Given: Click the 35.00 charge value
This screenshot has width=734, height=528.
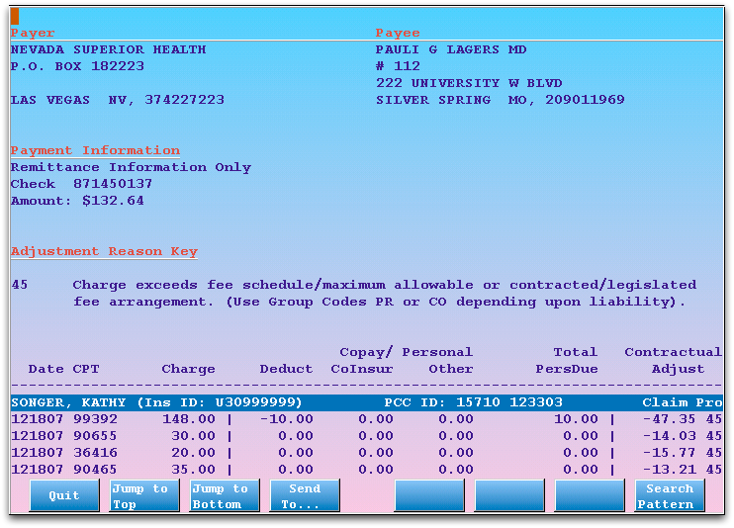Looking at the screenshot, I should 193,470.
